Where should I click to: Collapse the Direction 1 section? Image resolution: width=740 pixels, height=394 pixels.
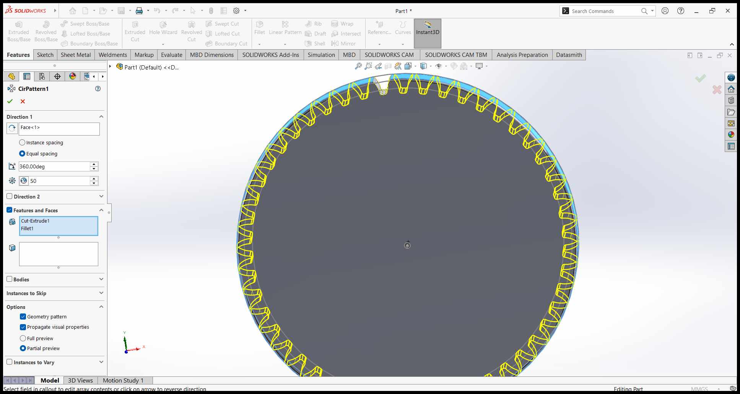101,116
